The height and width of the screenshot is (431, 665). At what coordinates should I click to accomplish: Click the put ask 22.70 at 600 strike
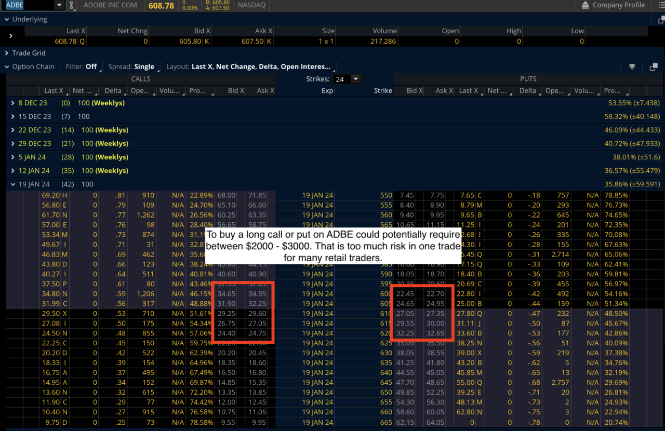(434, 294)
